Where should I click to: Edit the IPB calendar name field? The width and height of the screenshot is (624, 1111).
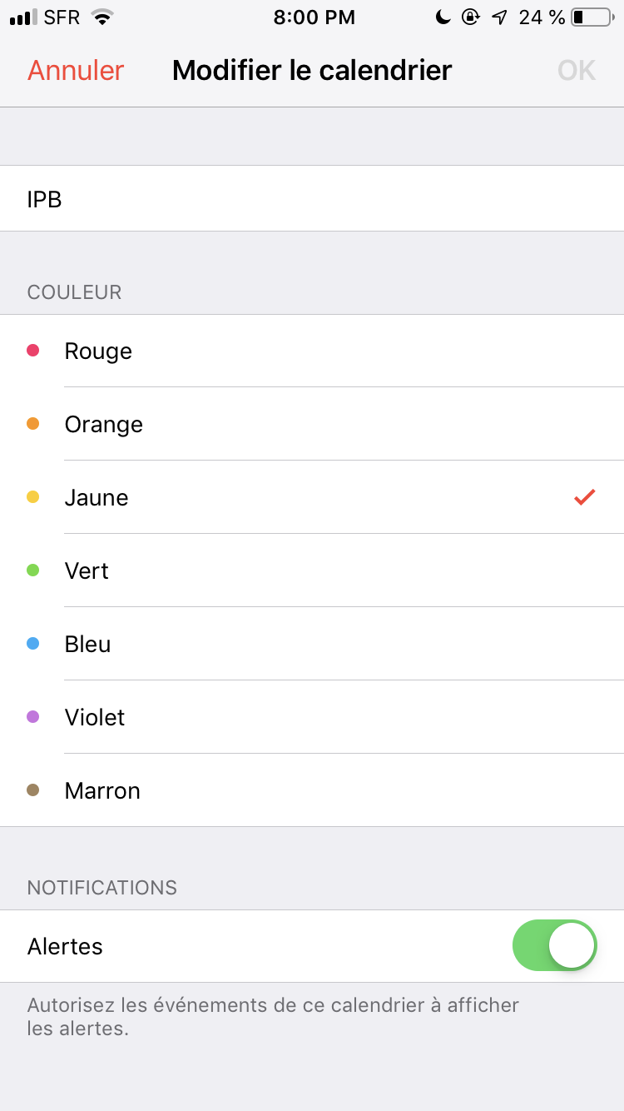pyautogui.click(x=312, y=199)
